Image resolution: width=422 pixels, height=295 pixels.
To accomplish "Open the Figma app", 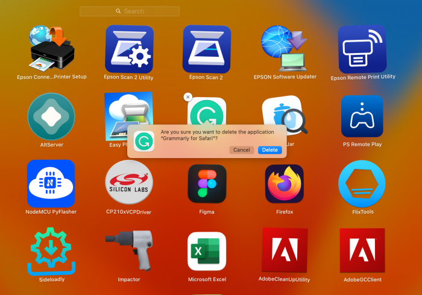I will [x=207, y=183].
